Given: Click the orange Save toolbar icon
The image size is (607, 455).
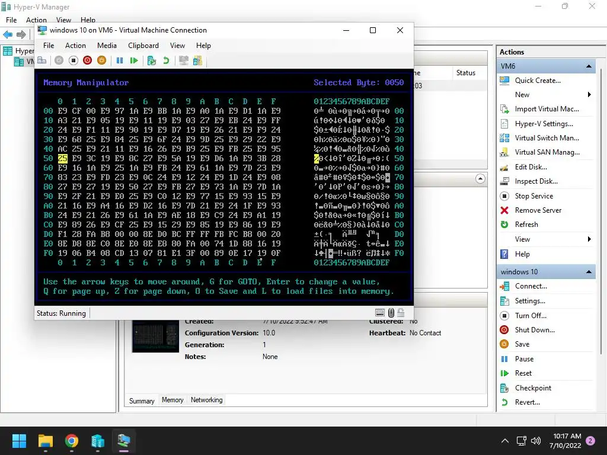Looking at the screenshot, I should coord(101,60).
